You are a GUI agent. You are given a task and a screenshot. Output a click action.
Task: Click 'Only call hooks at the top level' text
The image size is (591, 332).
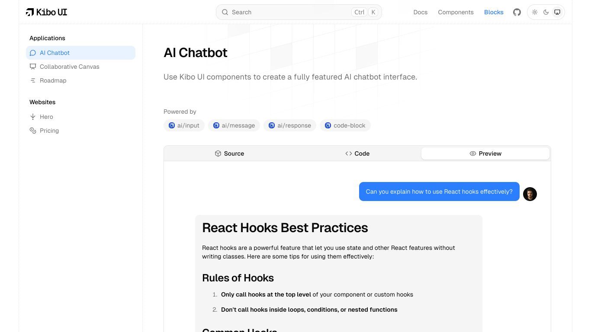coord(266,294)
